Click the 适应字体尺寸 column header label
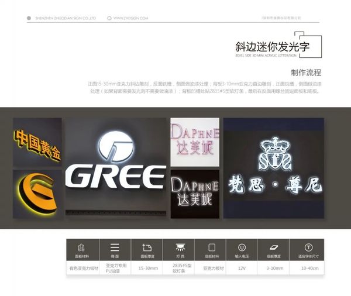The image size is (351, 296). [308, 256]
